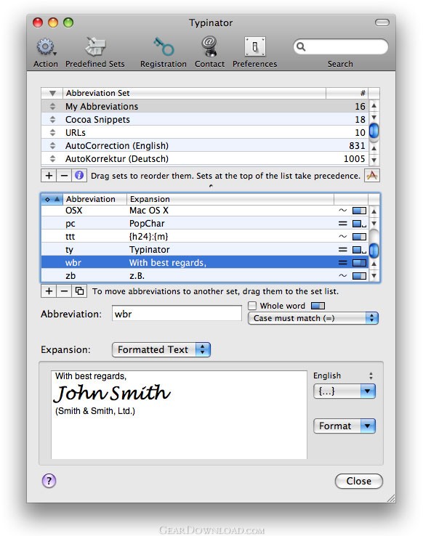Select the ttt time abbreviation row
The height and width of the screenshot is (536, 423).
pos(205,237)
